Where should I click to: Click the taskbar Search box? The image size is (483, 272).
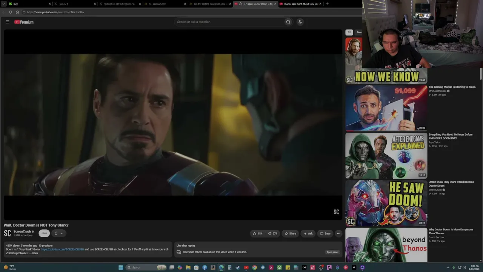[x=146, y=267]
